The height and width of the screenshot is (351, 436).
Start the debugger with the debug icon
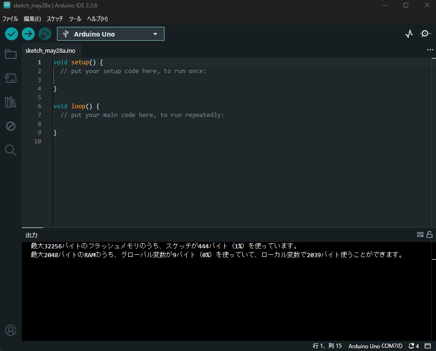[45, 34]
